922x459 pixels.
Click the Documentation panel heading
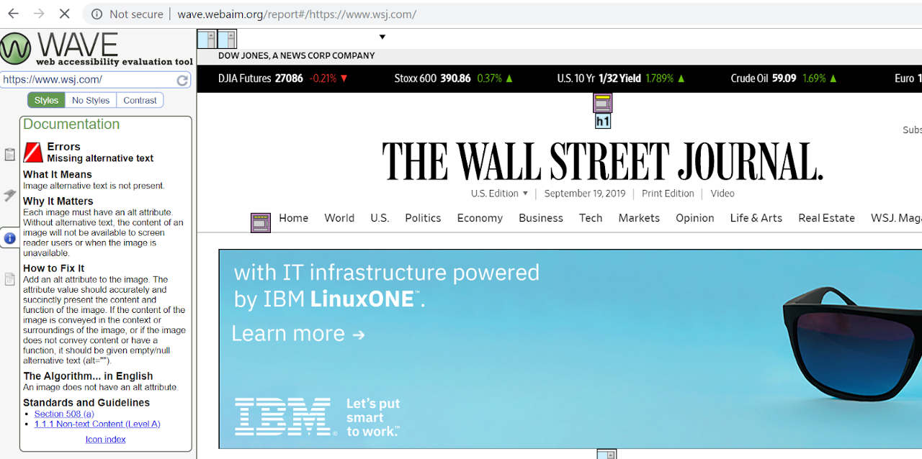(71, 124)
